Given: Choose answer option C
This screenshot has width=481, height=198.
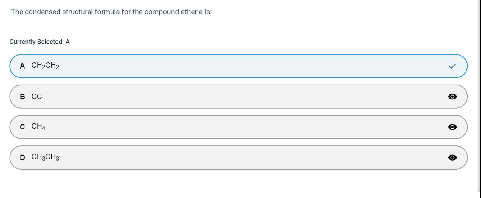Looking at the screenshot, I should (x=238, y=127).
